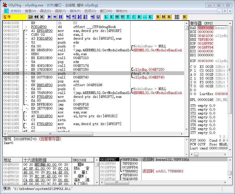
Task: Open the 文件(F) menu
Action: point(16,11)
